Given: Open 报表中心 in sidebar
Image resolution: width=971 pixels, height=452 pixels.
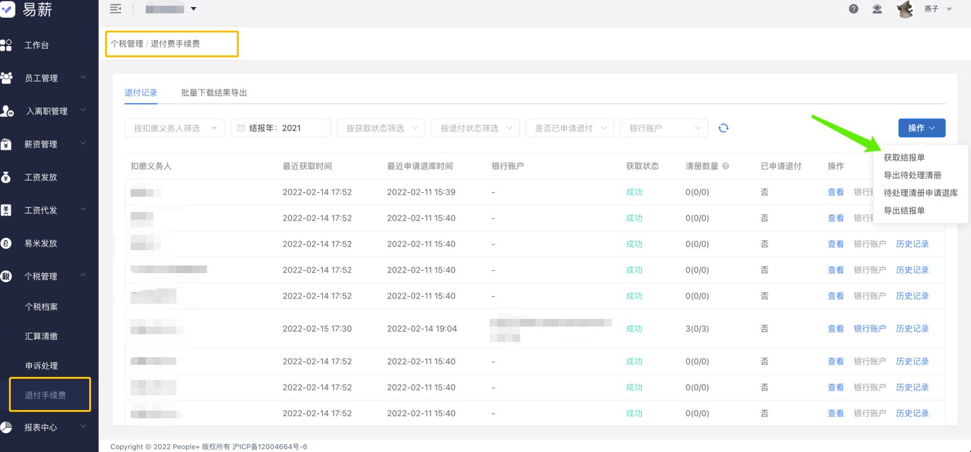Looking at the screenshot, I should [41, 427].
